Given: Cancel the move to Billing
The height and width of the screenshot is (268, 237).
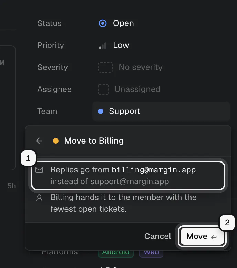Looking at the screenshot, I should click(157, 236).
